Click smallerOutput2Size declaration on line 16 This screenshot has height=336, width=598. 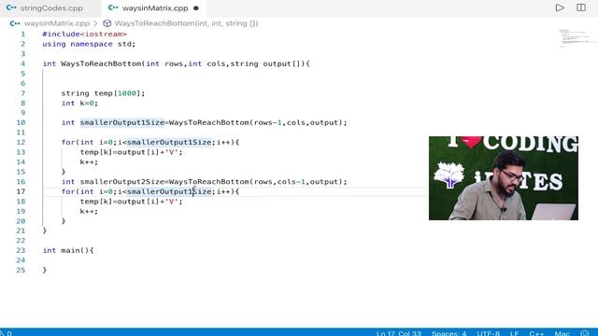coord(122,181)
